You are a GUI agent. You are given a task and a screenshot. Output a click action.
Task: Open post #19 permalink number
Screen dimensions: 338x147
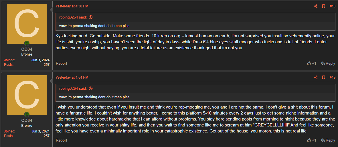[x=332, y=77]
